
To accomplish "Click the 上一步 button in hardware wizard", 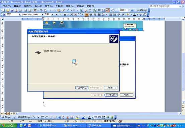I will (x=82, y=88).
